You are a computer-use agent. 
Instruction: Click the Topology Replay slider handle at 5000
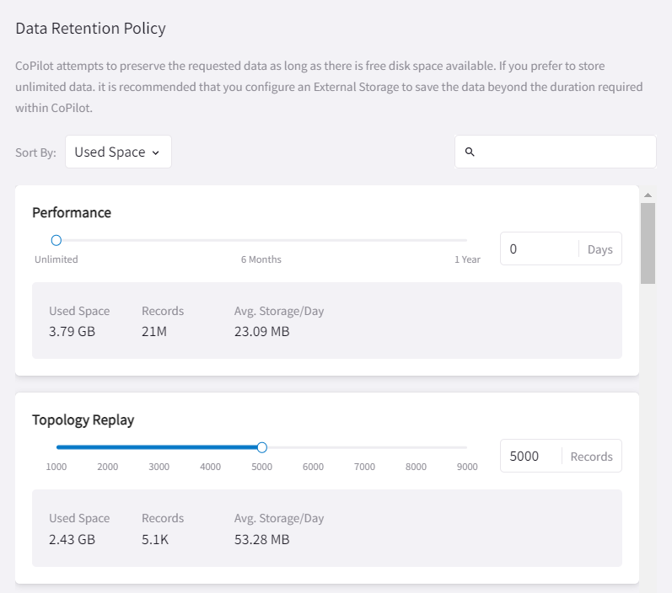click(261, 447)
